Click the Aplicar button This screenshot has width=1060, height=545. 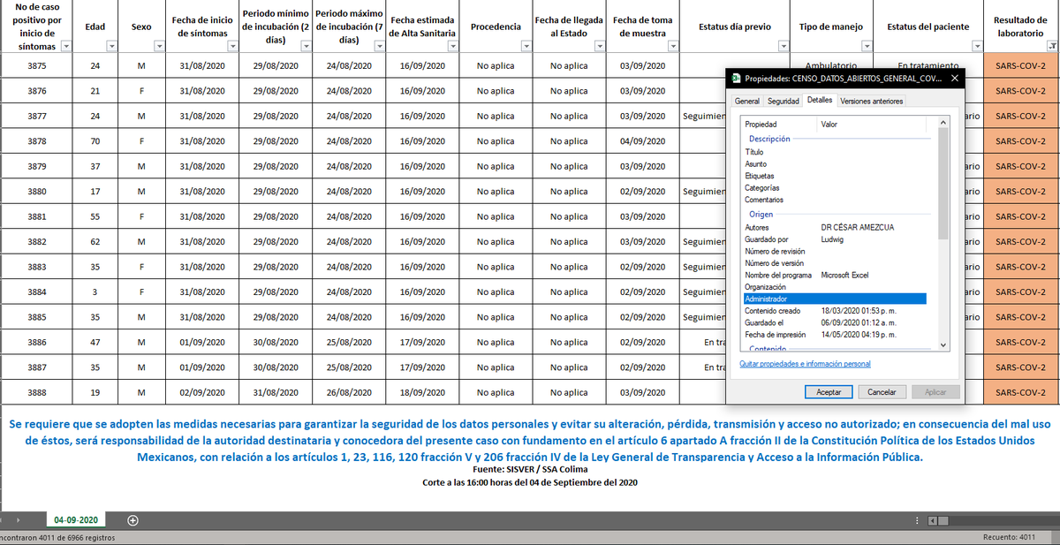pyautogui.click(x=935, y=391)
